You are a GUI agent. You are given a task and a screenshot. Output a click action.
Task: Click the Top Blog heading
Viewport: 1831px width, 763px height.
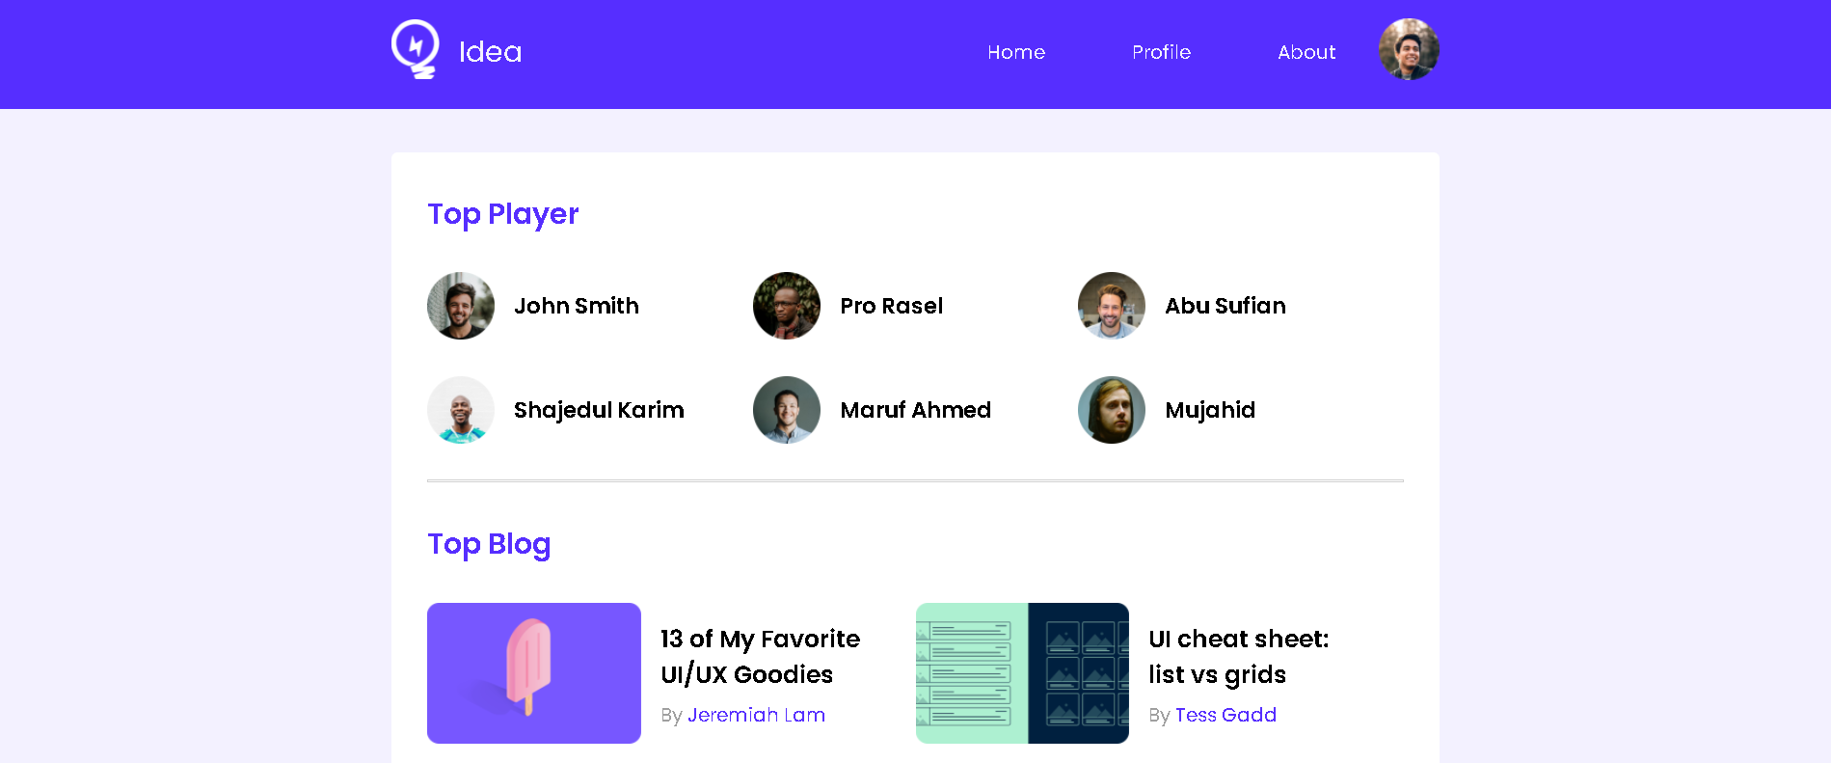point(489,544)
